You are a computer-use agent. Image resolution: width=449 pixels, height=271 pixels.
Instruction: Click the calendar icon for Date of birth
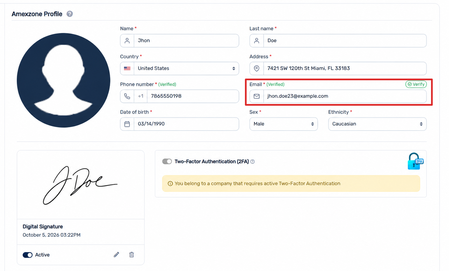coord(127,124)
